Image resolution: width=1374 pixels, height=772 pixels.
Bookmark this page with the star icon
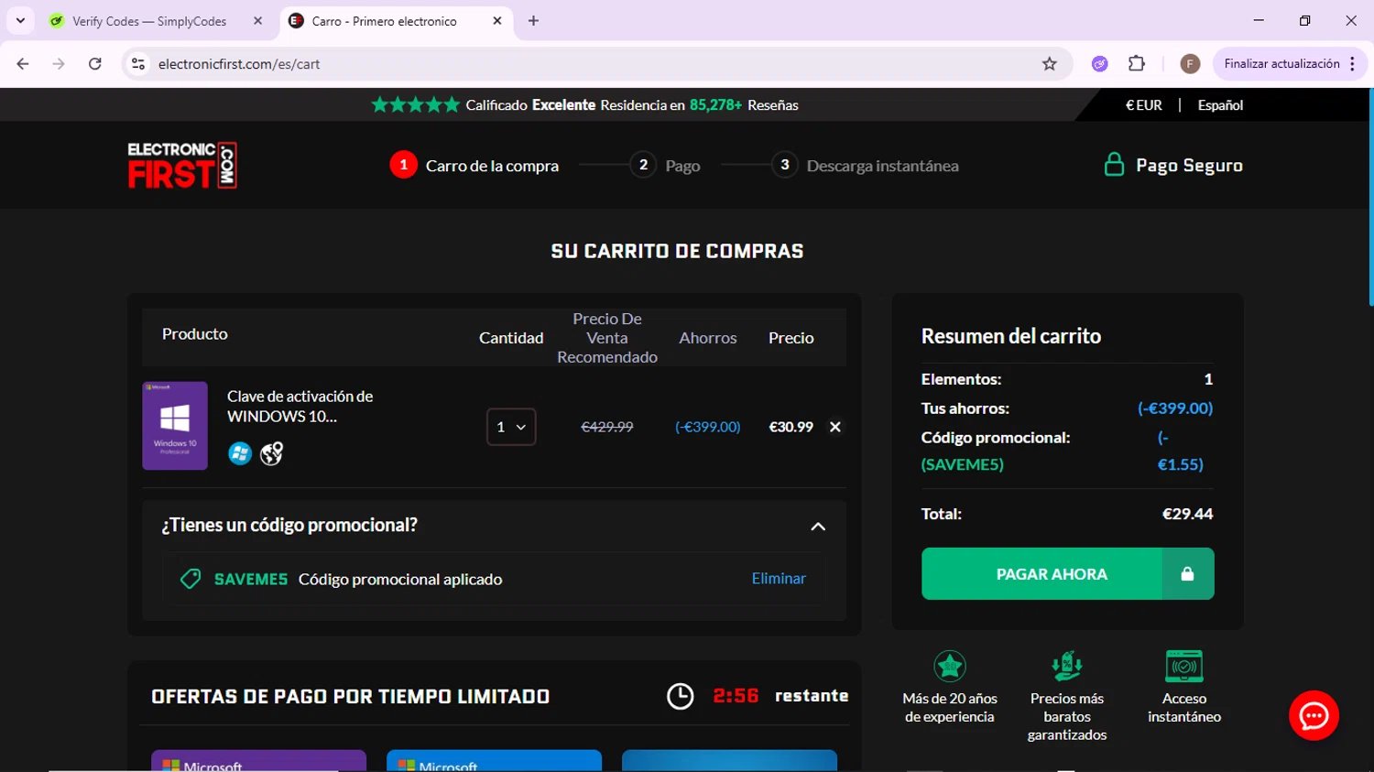(x=1050, y=64)
